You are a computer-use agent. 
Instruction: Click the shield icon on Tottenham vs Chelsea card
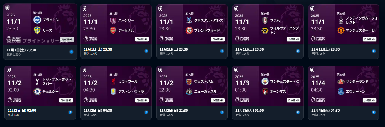tap(9, 70)
